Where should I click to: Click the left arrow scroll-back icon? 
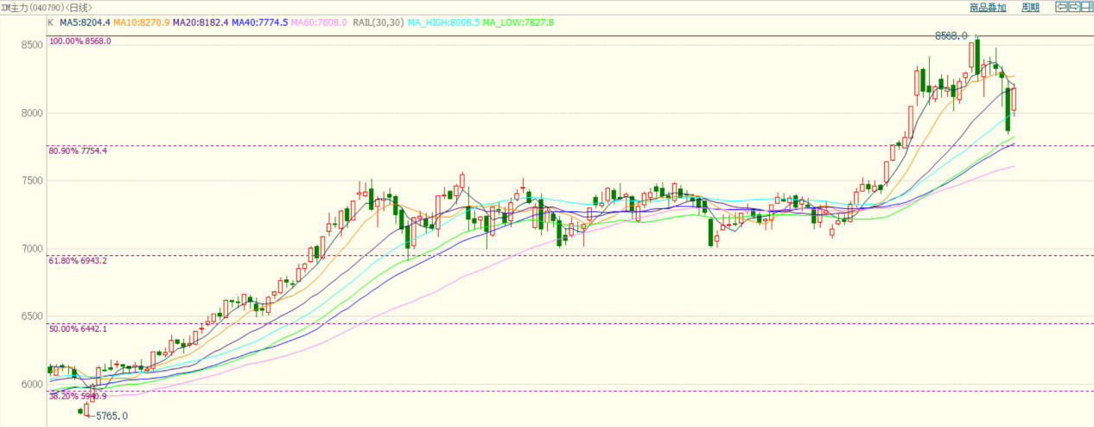[1060, 7]
